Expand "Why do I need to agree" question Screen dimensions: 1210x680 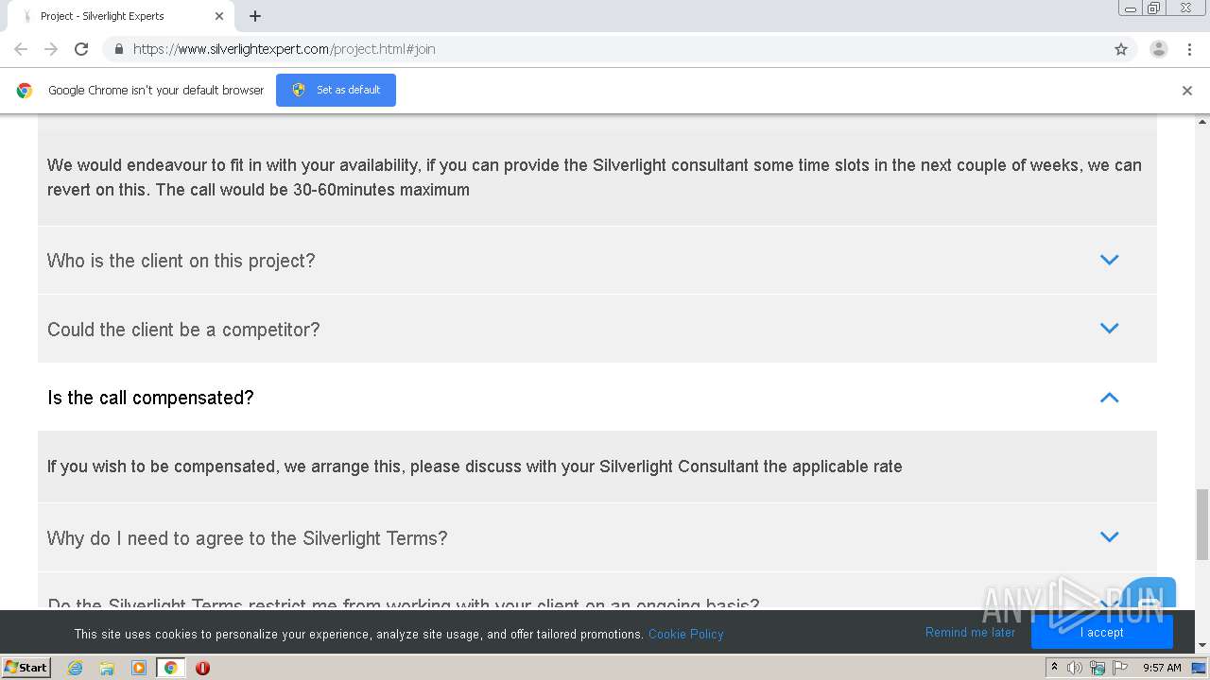pyautogui.click(x=1109, y=537)
